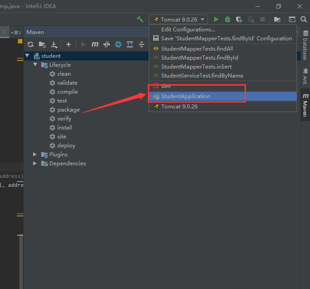Click the yellow warning indicator square in the editor
Screen dimensions: 310x289
click(20, 41)
